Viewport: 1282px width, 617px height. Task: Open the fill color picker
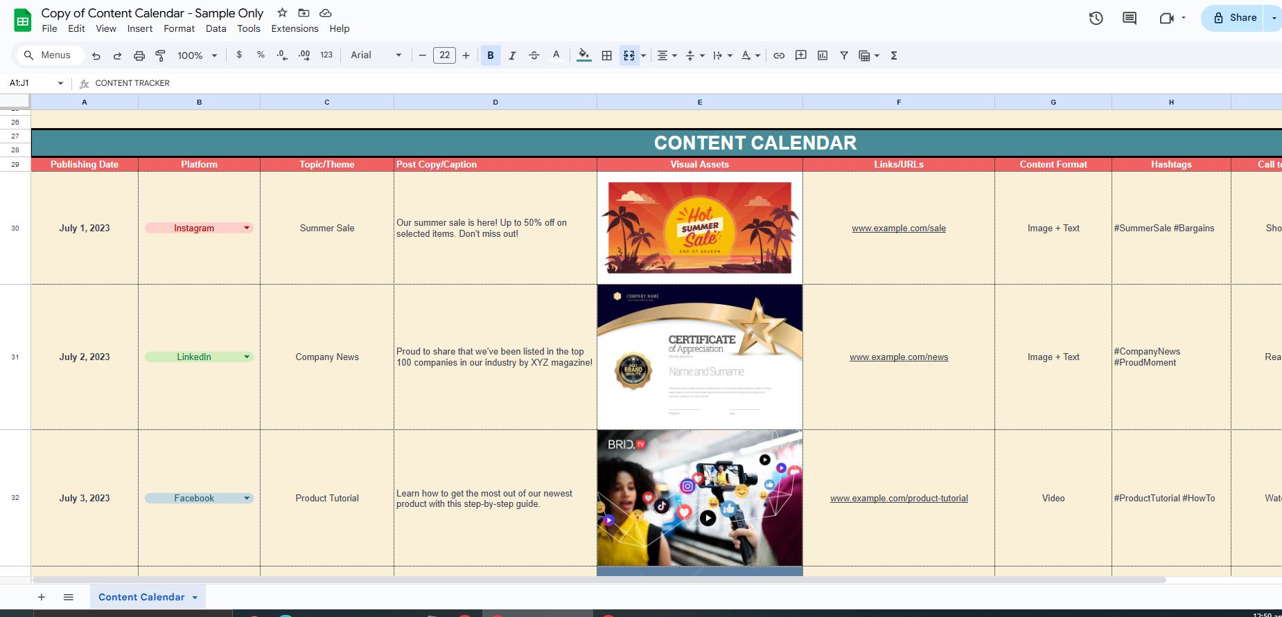tap(584, 55)
